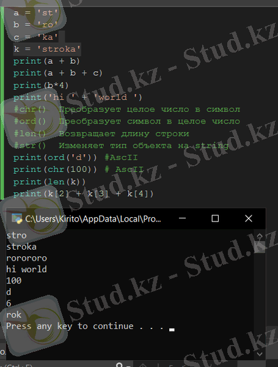This screenshot has width=278, height=367.
Task: Close the console output window
Action: point(249,218)
